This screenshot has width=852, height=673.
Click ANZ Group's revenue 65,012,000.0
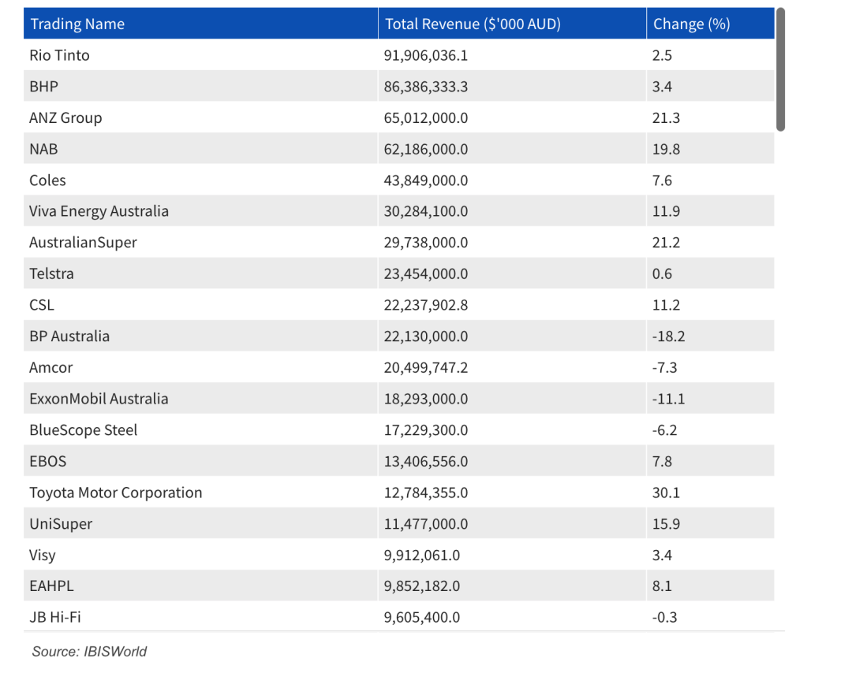(x=426, y=117)
